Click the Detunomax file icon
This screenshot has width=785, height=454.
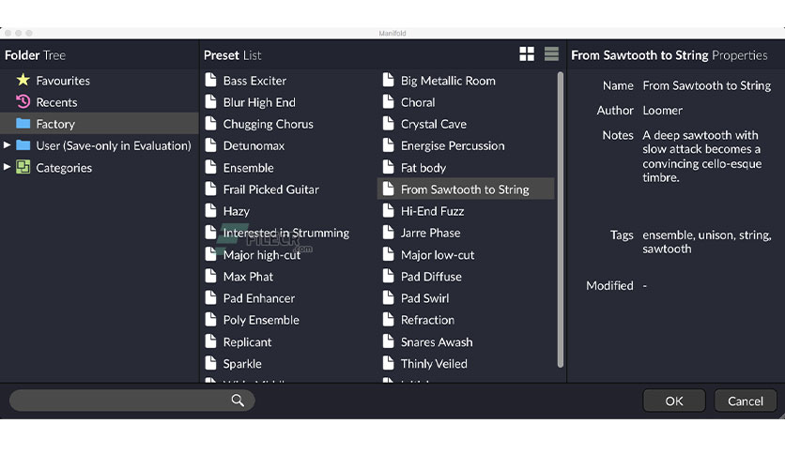(210, 145)
